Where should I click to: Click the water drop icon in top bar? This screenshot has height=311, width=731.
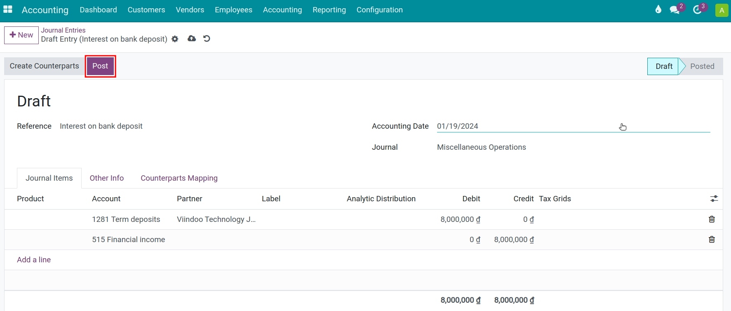point(658,9)
